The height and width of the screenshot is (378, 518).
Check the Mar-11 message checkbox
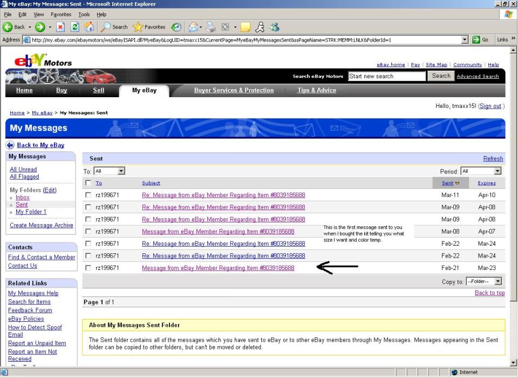click(x=88, y=195)
